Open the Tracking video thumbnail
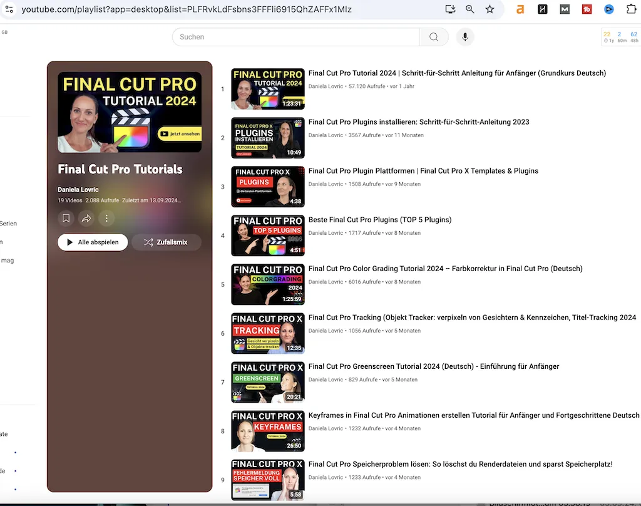641x506 pixels. point(268,333)
